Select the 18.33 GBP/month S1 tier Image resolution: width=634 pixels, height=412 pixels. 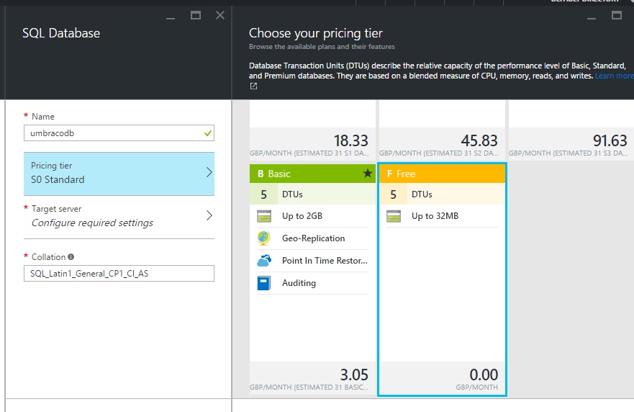(x=312, y=145)
